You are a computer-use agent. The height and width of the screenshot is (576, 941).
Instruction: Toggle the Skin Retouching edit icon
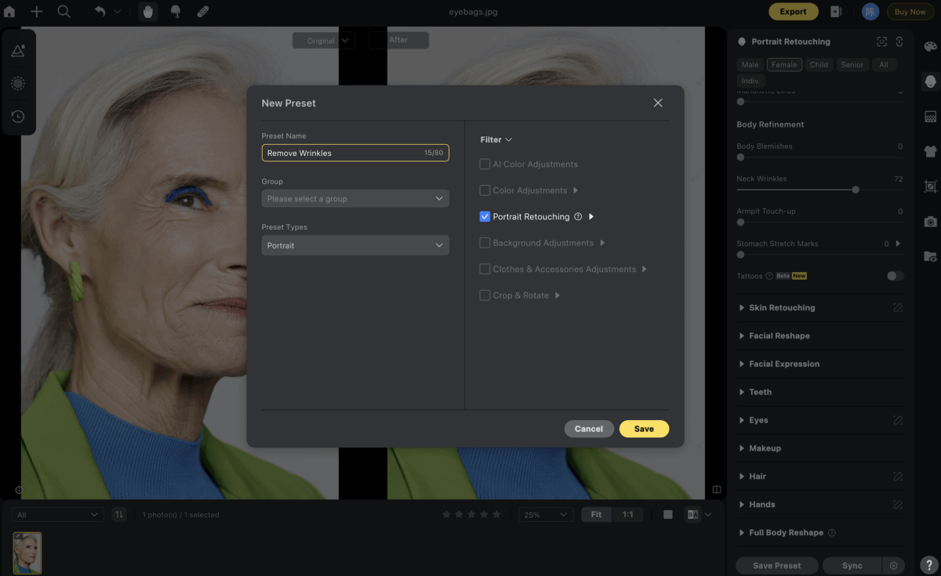point(898,308)
